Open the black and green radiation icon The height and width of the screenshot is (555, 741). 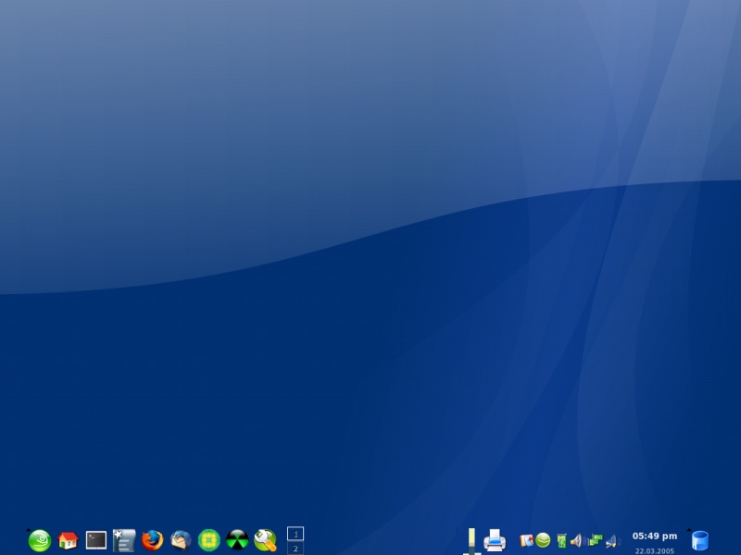tap(237, 540)
